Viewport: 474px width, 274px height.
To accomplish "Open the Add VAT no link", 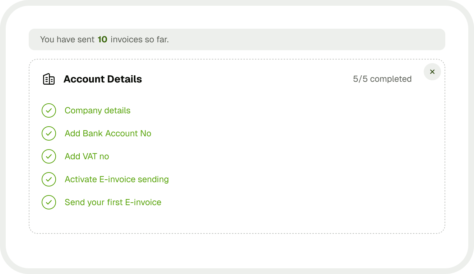I will coord(87,156).
